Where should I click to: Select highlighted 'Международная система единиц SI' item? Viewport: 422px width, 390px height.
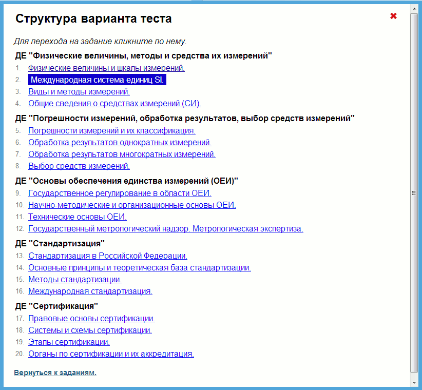[97, 80]
